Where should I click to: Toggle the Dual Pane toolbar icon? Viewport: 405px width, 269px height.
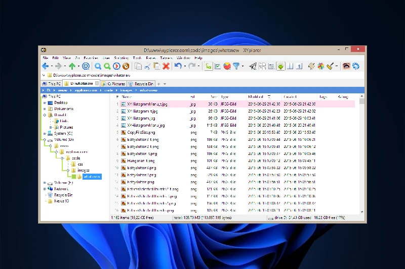click(x=262, y=67)
